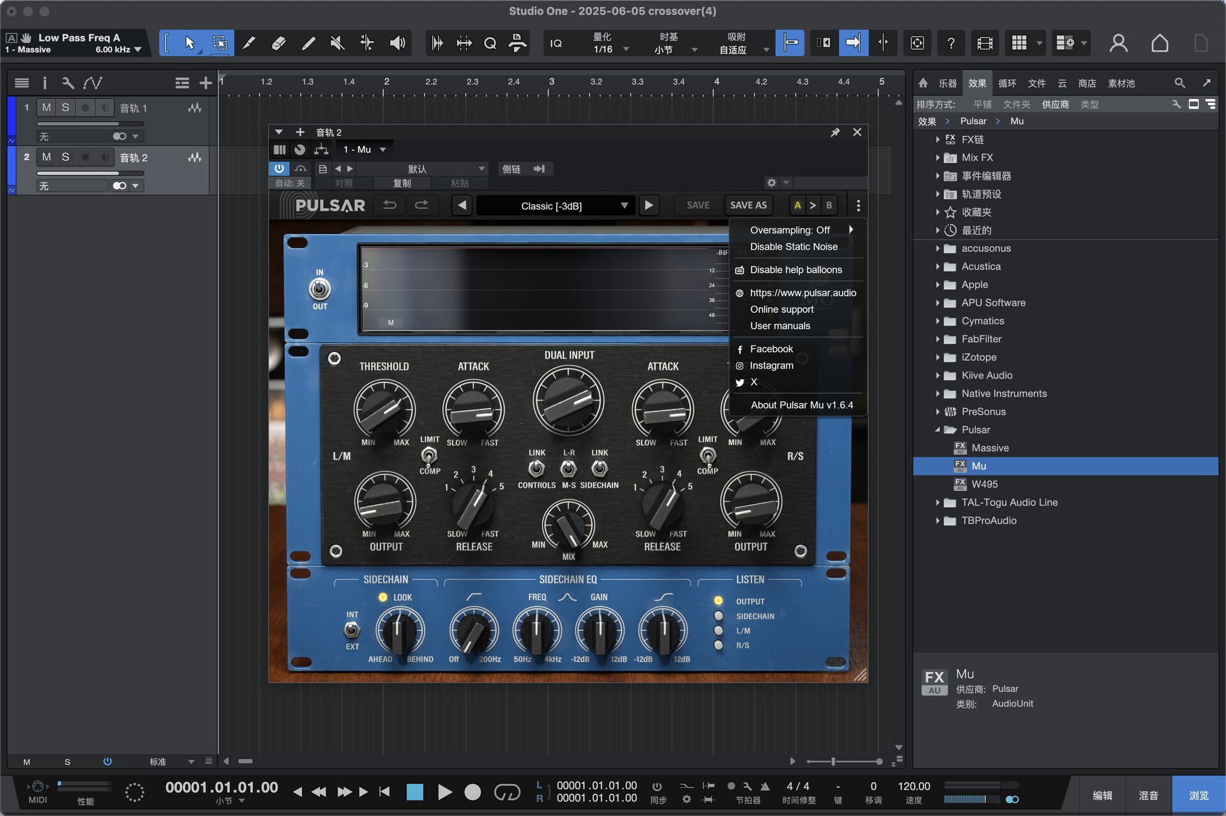Toggle the INT/EXT sidechain switch
Viewport: 1226px width, 816px height.
click(x=352, y=630)
